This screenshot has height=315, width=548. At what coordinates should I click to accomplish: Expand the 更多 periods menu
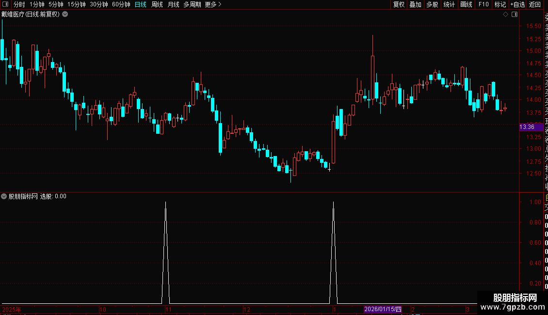pos(213,4)
